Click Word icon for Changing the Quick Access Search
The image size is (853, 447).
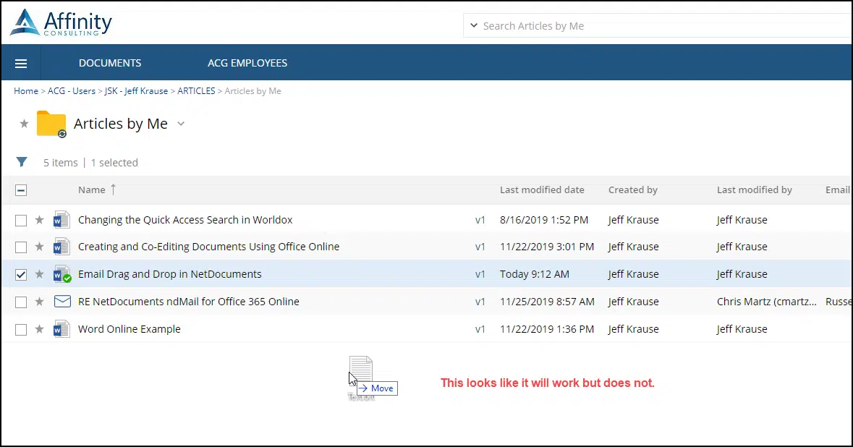click(x=61, y=220)
